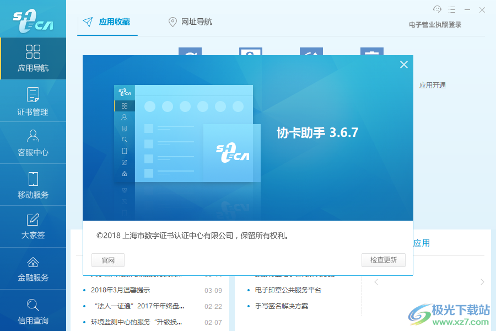This screenshot has width=496, height=331.
Task: Open 金融服务 in the sidebar
Action: click(x=33, y=269)
